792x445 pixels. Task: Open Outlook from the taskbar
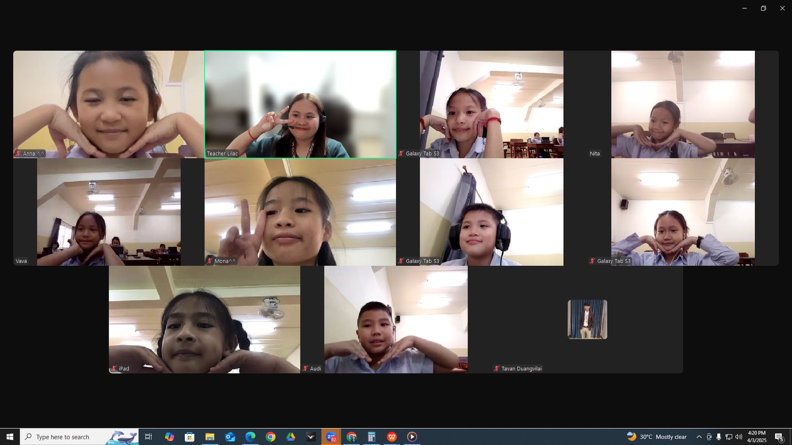[230, 437]
